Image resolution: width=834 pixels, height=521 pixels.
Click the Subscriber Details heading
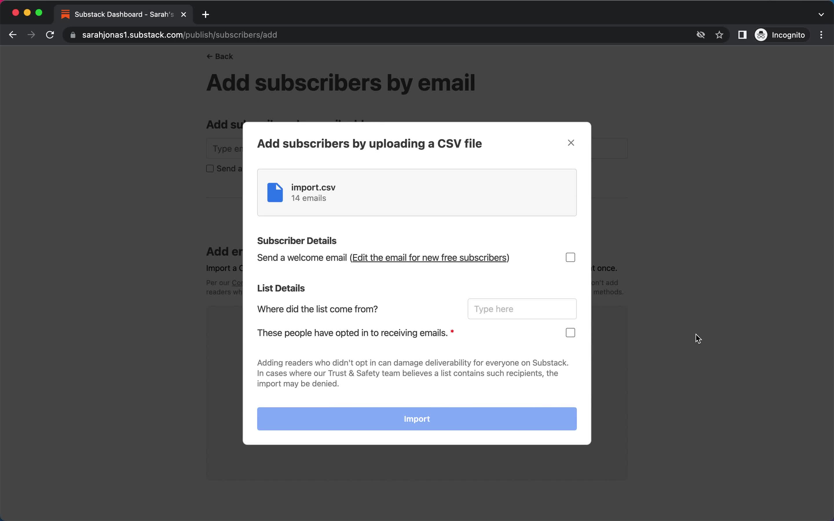297,241
